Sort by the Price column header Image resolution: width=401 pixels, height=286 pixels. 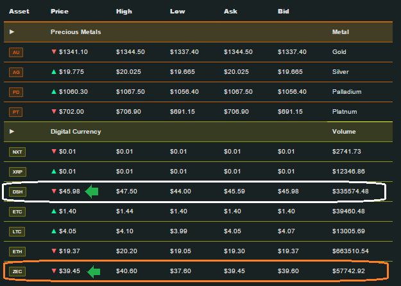[59, 12]
